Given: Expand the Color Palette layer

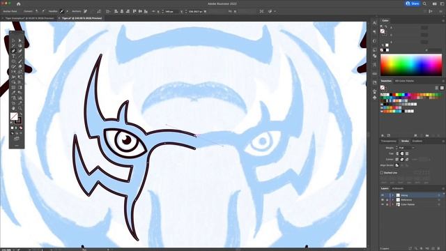Looking at the screenshot, I should (x=393, y=204).
